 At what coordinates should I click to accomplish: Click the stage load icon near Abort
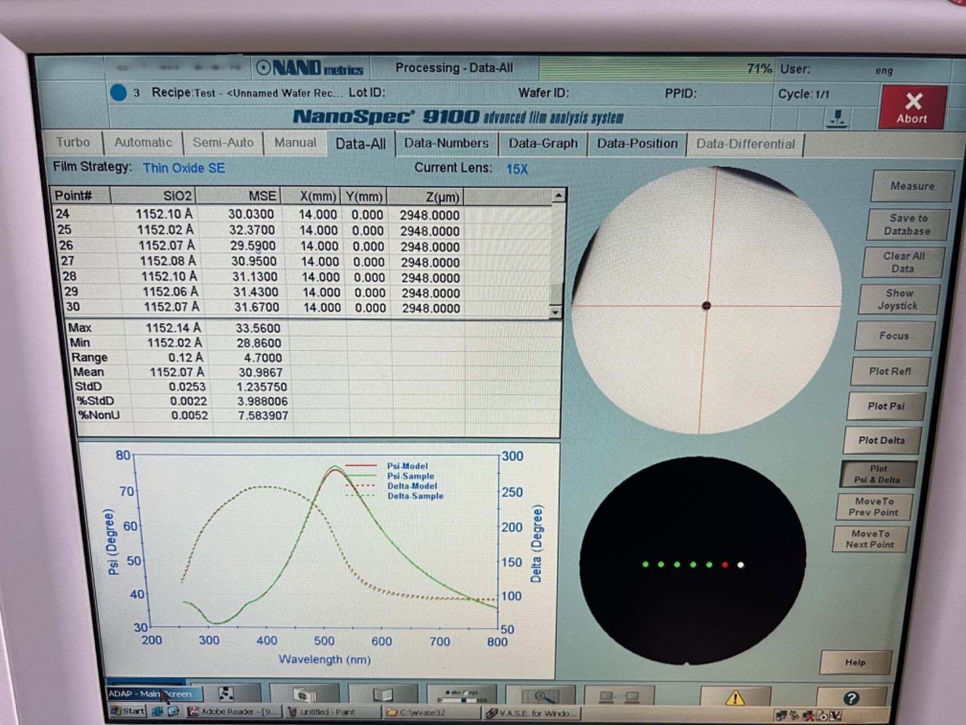click(x=837, y=118)
